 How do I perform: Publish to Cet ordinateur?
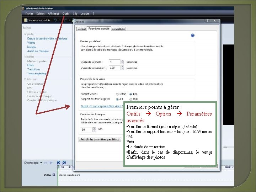tap(36, 84)
